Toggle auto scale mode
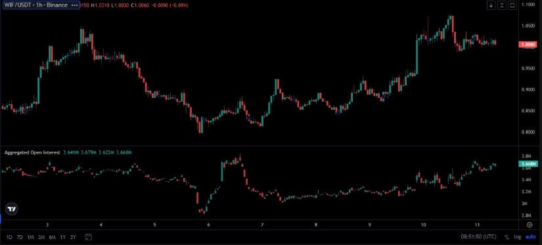Screen dimensions: 542x245 (x=531, y=237)
